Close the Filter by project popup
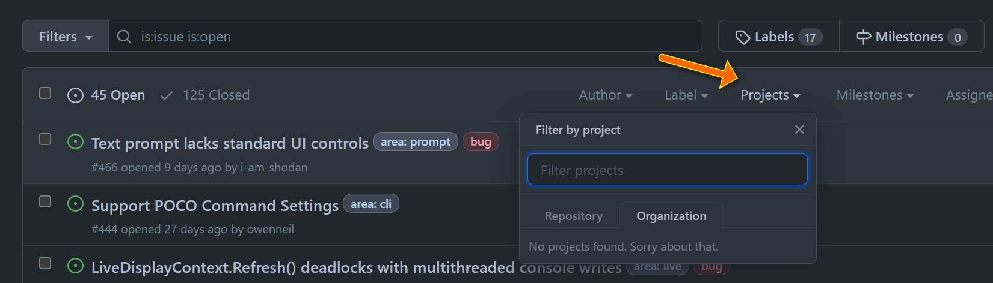The image size is (993, 283). [x=799, y=130]
